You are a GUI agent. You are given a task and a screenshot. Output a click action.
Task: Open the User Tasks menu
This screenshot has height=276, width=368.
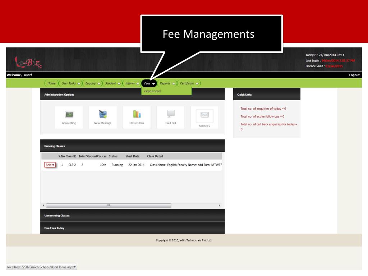pos(70,83)
